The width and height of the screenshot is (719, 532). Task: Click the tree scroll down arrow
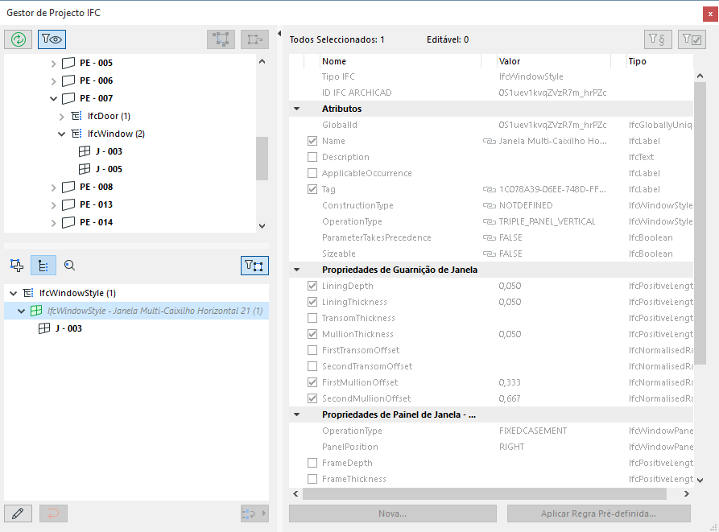[262, 225]
